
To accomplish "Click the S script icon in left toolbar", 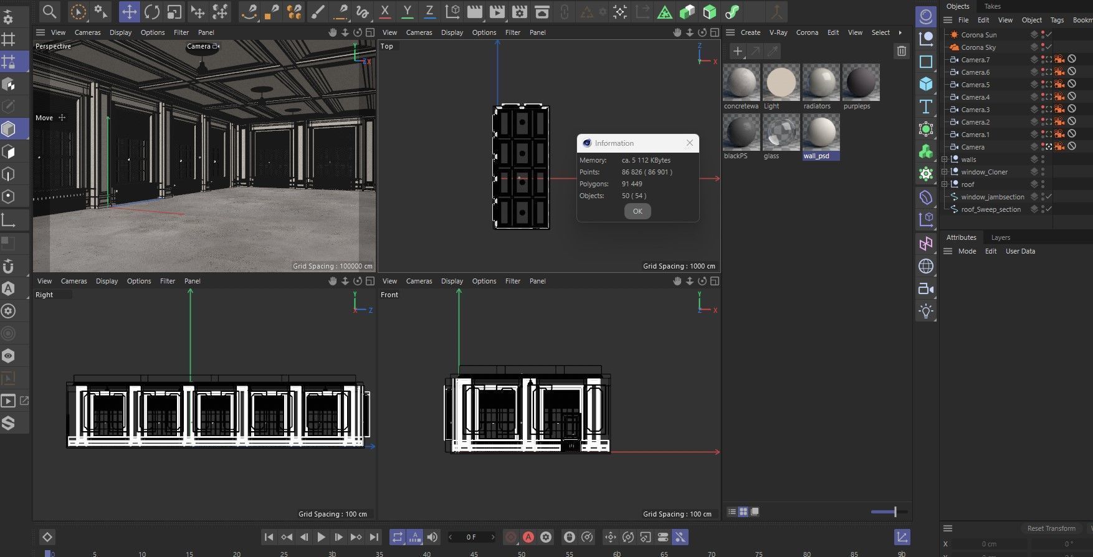I will (9, 423).
